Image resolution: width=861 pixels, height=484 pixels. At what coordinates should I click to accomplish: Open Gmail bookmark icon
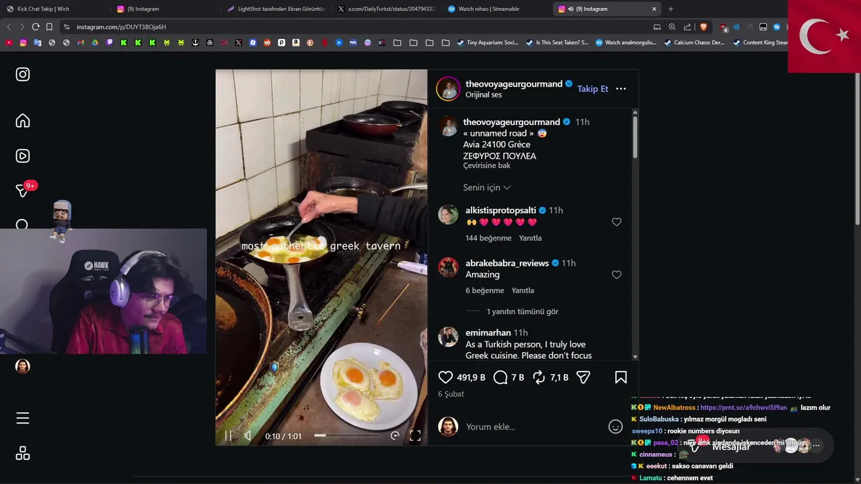pyautogui.click(x=81, y=42)
